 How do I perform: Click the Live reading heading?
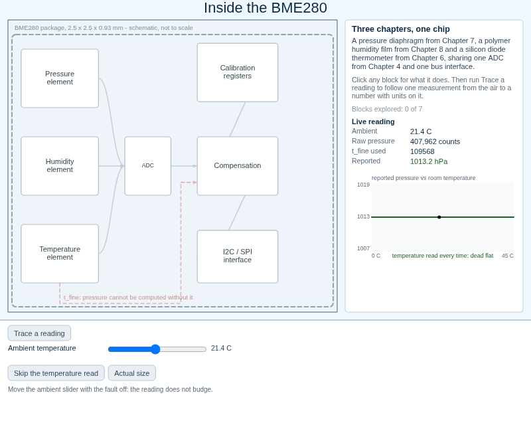coord(373,122)
